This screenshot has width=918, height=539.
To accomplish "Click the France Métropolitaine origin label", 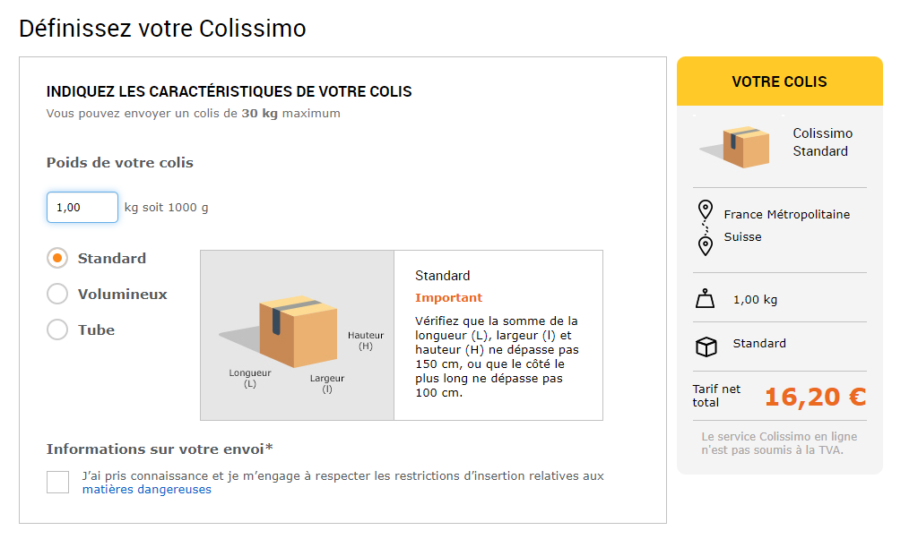I will tap(786, 214).
